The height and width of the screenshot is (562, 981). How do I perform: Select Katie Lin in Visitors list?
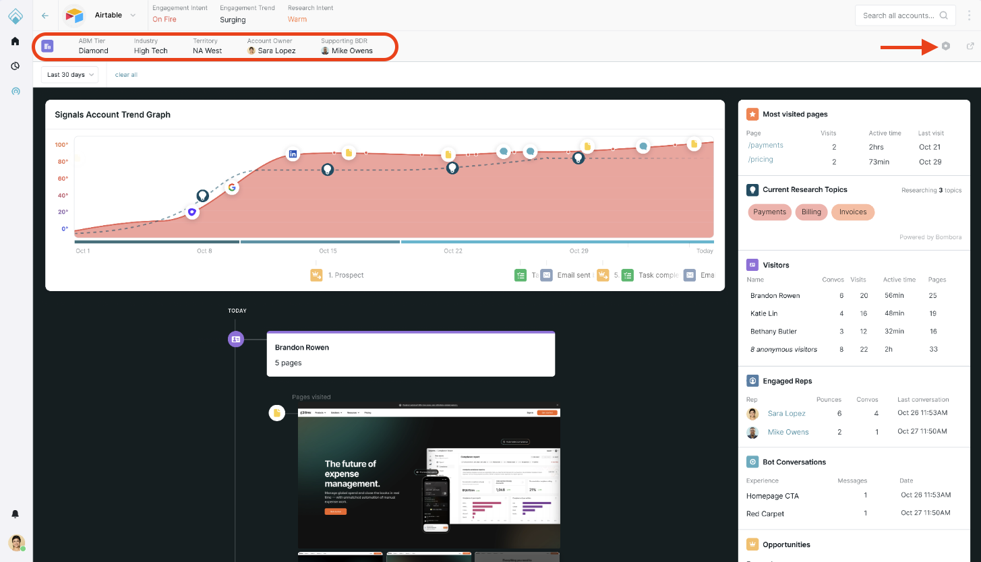click(x=763, y=313)
